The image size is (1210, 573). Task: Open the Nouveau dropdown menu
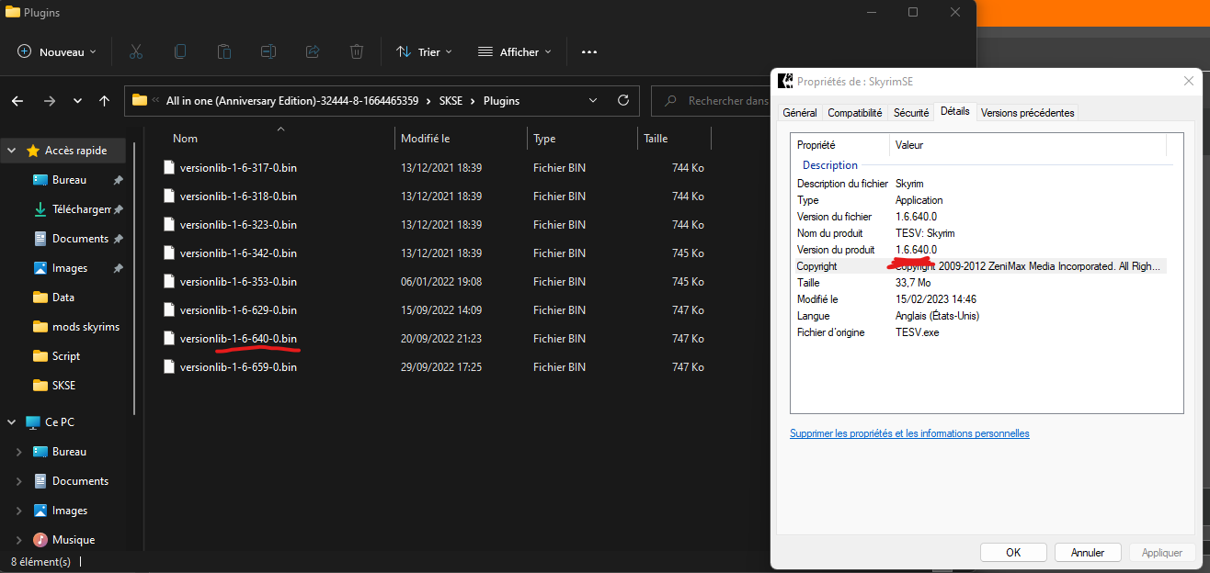pyautogui.click(x=56, y=52)
